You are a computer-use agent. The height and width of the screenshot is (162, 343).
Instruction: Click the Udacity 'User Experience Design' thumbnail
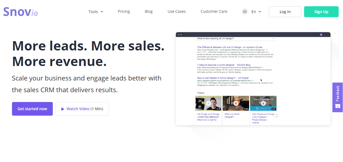click(x=263, y=103)
